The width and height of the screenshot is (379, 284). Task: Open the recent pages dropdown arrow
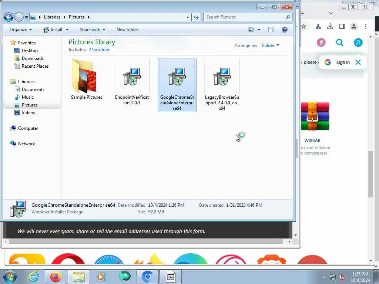[x=26, y=17]
